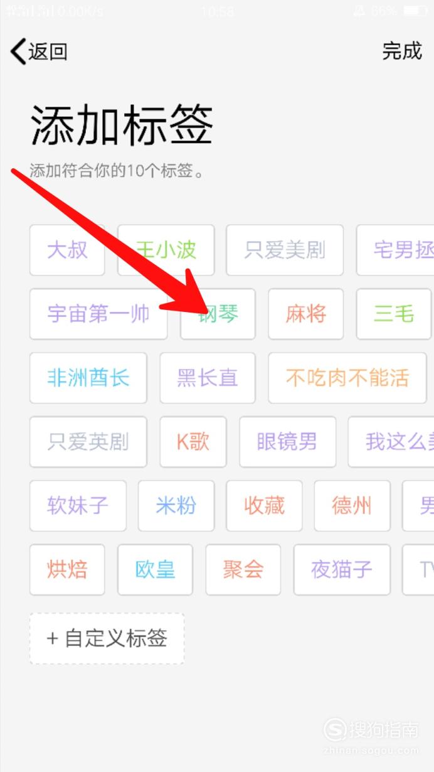This screenshot has width=434, height=772.
Task: Pick the 宇宙第一帅 tag
Action: (x=98, y=314)
